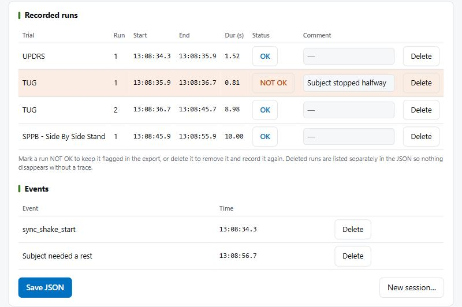
Task: Edit the 'Subject stopped halfway' comment
Action: [x=349, y=83]
